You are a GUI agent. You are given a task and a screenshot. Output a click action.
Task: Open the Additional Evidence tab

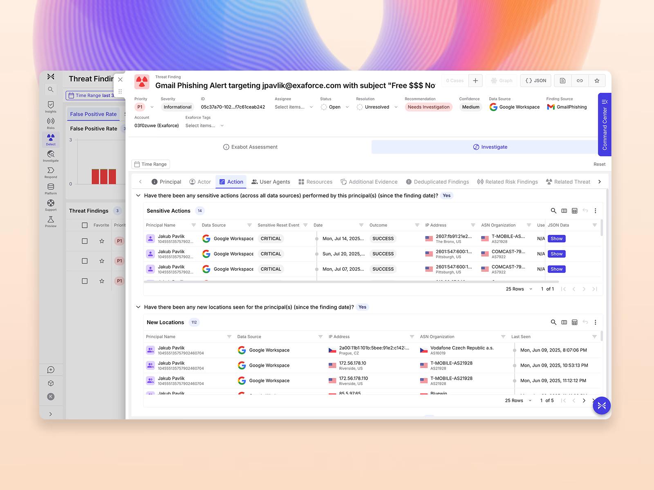pos(369,182)
